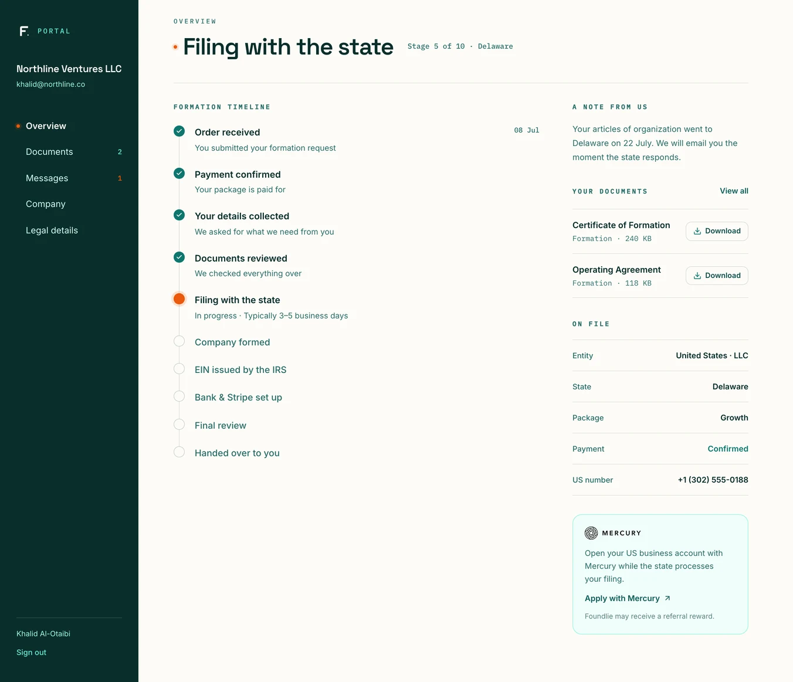793x682 pixels.
Task: Click the orange dot beside the page heading
Action: (x=175, y=47)
